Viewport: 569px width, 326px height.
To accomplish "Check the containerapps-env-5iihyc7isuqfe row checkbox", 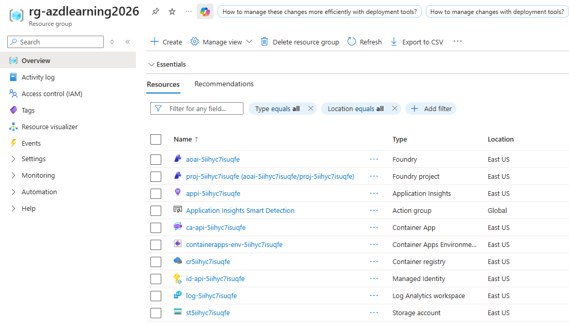I will click(156, 245).
